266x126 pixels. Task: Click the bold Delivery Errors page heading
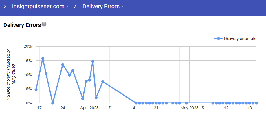[x=22, y=25]
